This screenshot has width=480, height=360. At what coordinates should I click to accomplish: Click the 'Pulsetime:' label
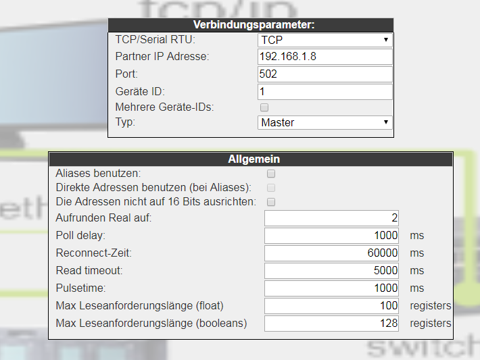pyautogui.click(x=80, y=288)
